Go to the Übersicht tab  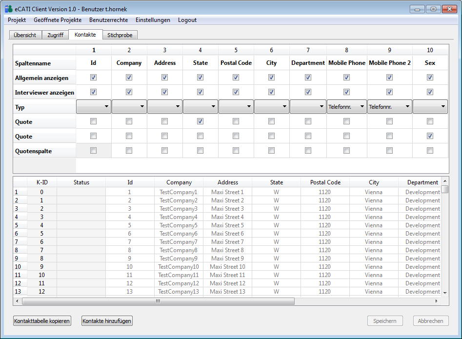[25, 35]
